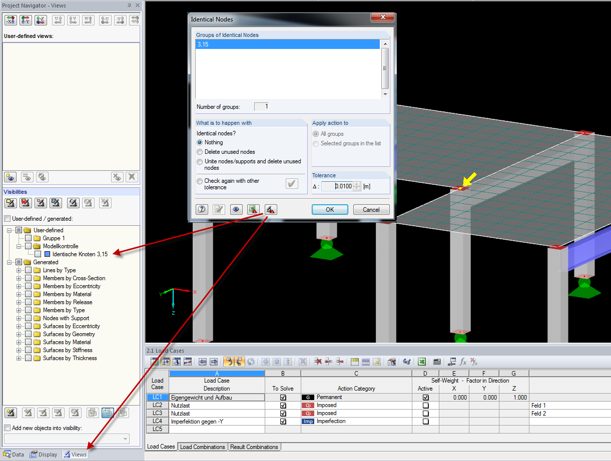Click the OK button in Identical Nodes dialog

pyautogui.click(x=329, y=209)
